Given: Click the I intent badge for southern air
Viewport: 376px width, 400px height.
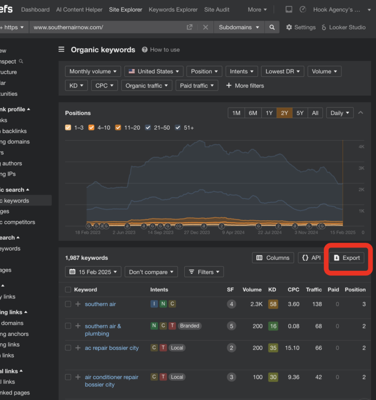Looking at the screenshot, I should tap(154, 304).
